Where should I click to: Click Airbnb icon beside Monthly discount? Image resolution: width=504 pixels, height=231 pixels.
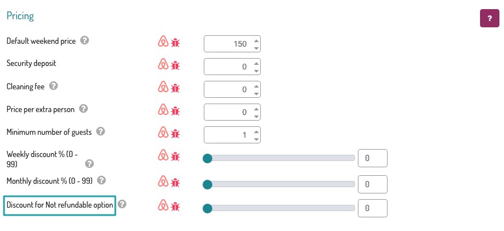tap(163, 181)
